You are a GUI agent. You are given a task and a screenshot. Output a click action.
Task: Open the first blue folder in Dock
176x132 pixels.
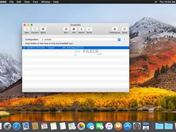tap(159, 126)
